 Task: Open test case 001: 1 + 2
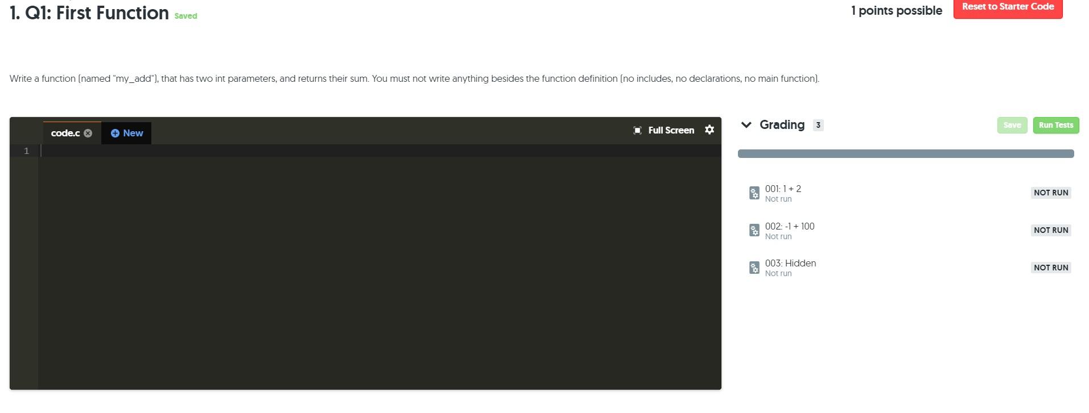coord(783,189)
